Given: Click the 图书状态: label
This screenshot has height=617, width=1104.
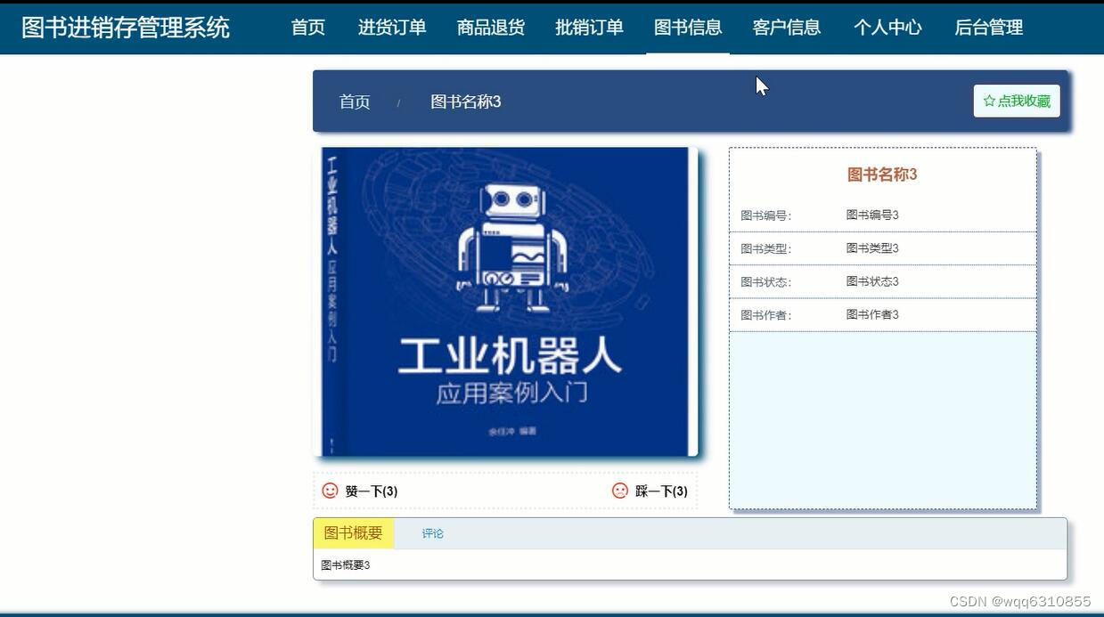Looking at the screenshot, I should (x=765, y=282).
